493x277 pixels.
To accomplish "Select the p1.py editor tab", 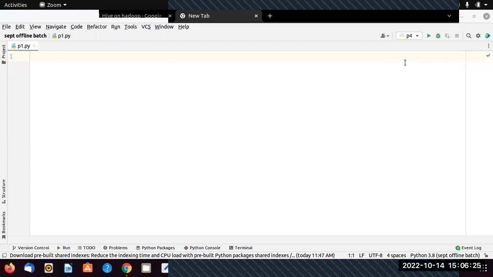I will tap(23, 46).
